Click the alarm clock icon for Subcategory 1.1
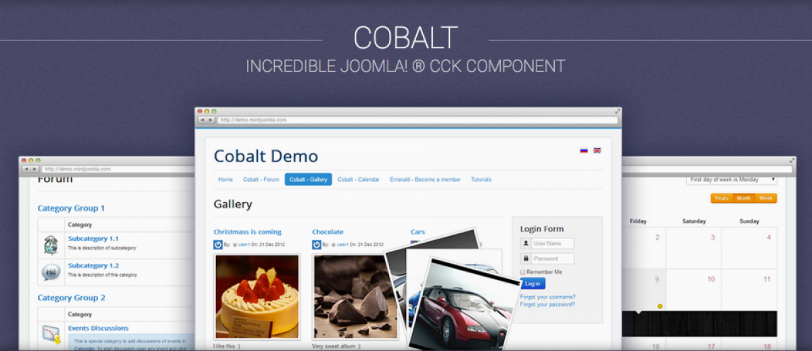This screenshot has height=351, width=812. (x=51, y=245)
